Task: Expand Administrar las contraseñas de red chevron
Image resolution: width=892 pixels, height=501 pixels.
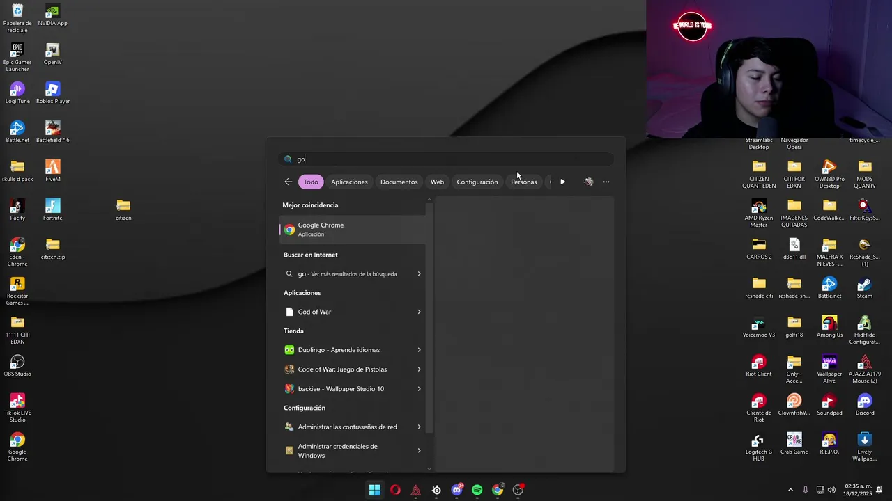Action: (419, 427)
